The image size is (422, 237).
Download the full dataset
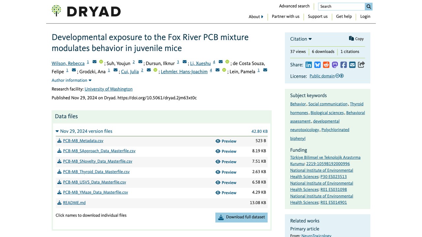point(241,217)
